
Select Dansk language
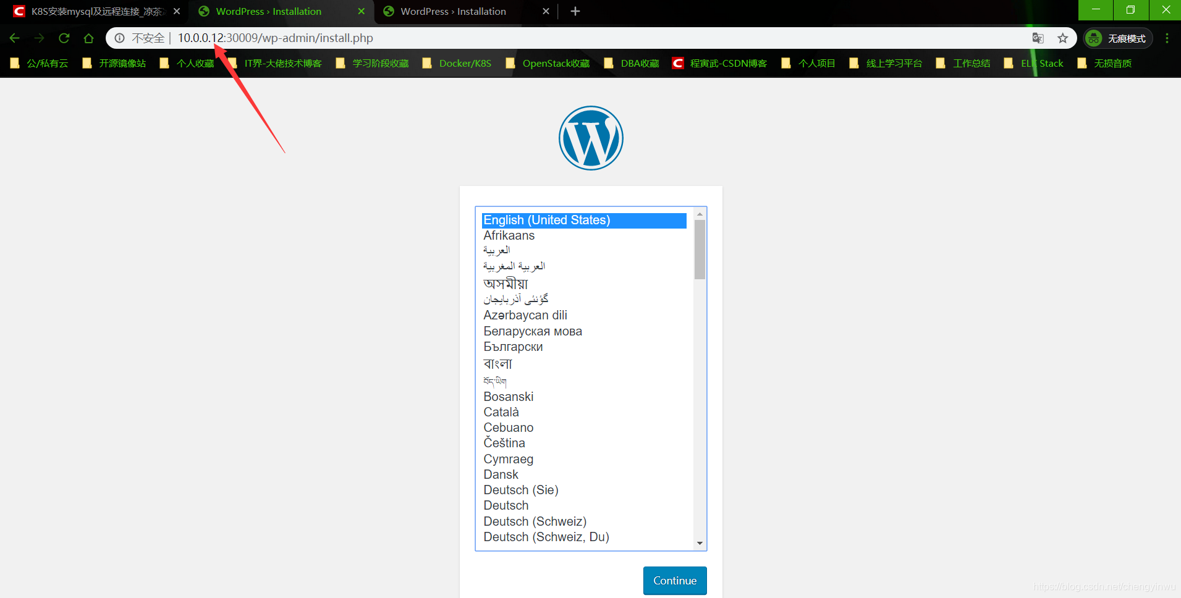click(584, 475)
